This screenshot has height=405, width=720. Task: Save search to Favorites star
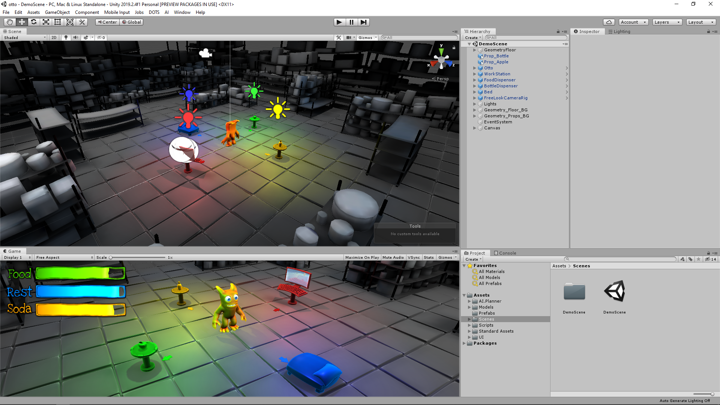[x=698, y=259]
